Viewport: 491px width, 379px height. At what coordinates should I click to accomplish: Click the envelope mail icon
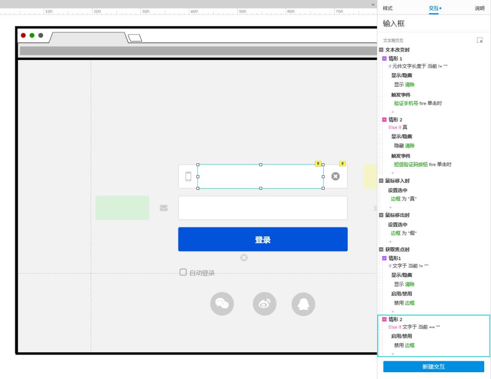pyautogui.click(x=164, y=208)
